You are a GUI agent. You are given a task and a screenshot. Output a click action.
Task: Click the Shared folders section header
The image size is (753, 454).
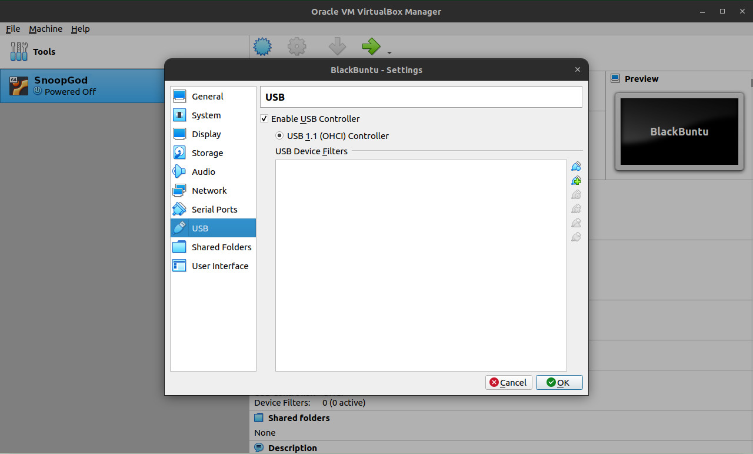pyautogui.click(x=299, y=418)
